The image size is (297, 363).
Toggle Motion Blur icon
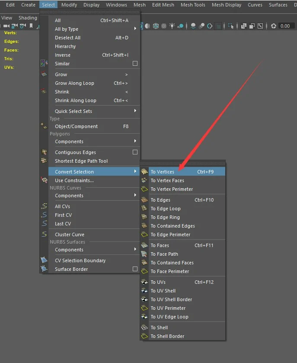click(202, 26)
